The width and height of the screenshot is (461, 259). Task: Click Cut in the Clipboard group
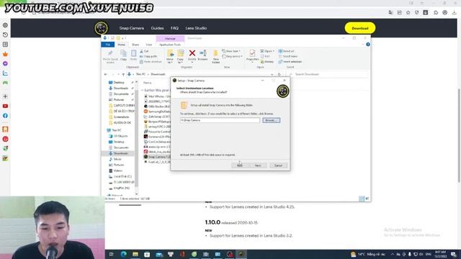(144, 51)
